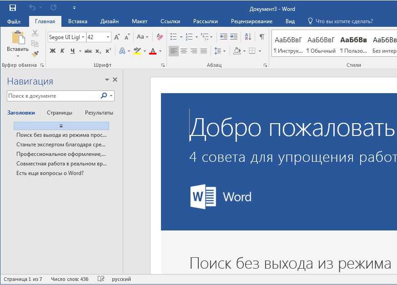Viewport: 397px width, 285px height.
Task: Clear all formatting with eraser icon
Action: click(160, 37)
